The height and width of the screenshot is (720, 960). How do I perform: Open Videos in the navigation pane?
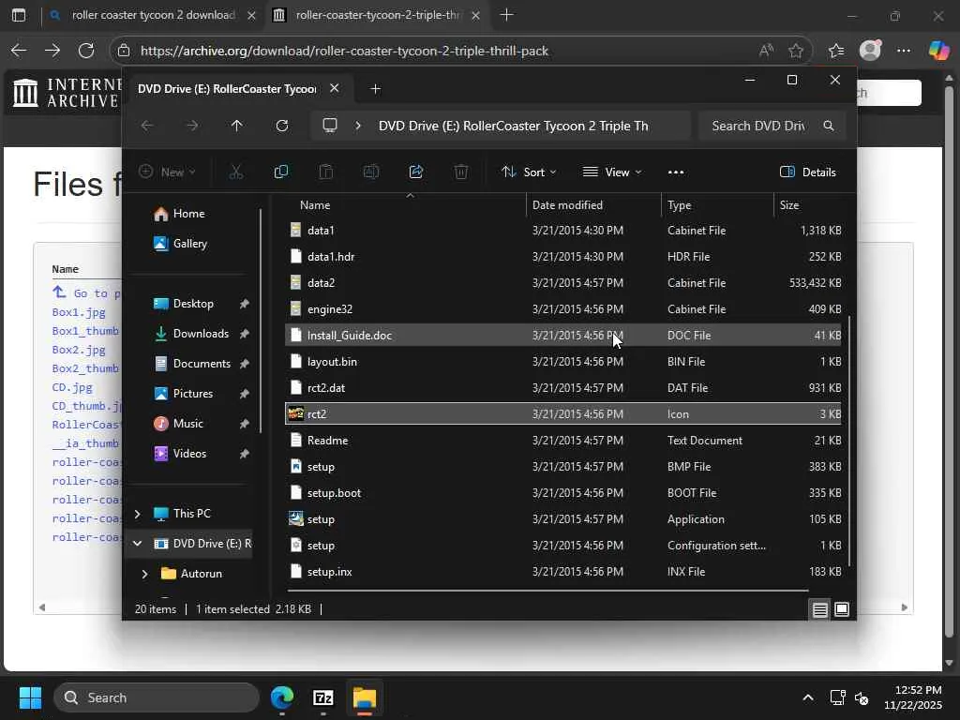(x=180, y=454)
